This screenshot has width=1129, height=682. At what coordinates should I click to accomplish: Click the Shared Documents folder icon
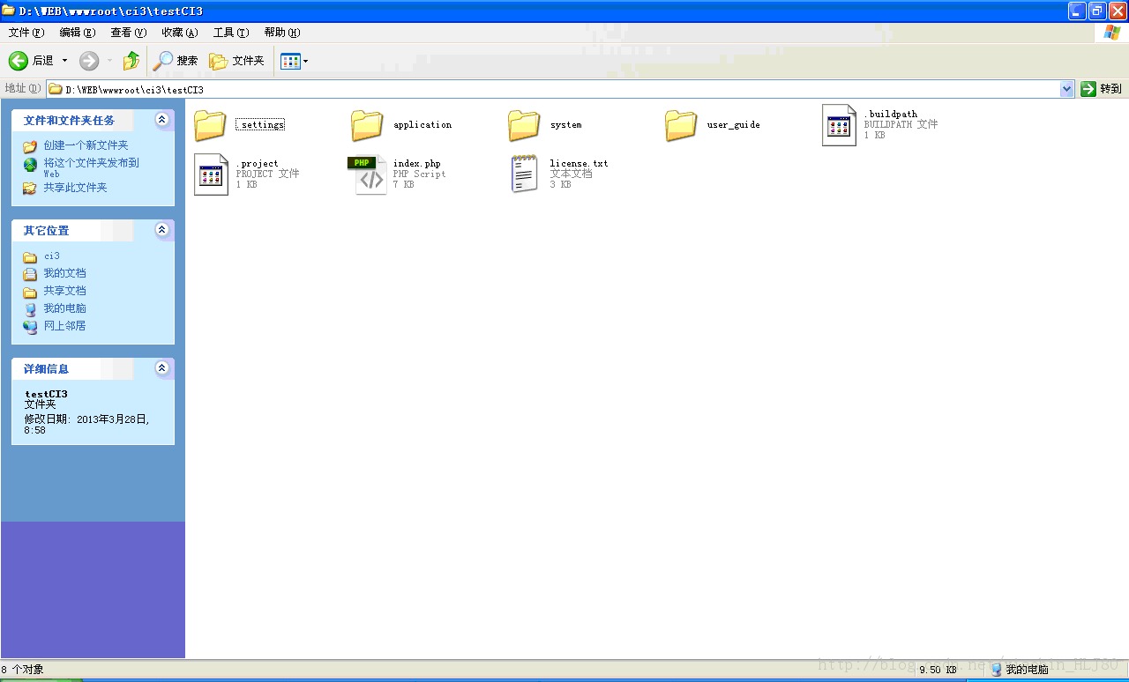point(30,292)
